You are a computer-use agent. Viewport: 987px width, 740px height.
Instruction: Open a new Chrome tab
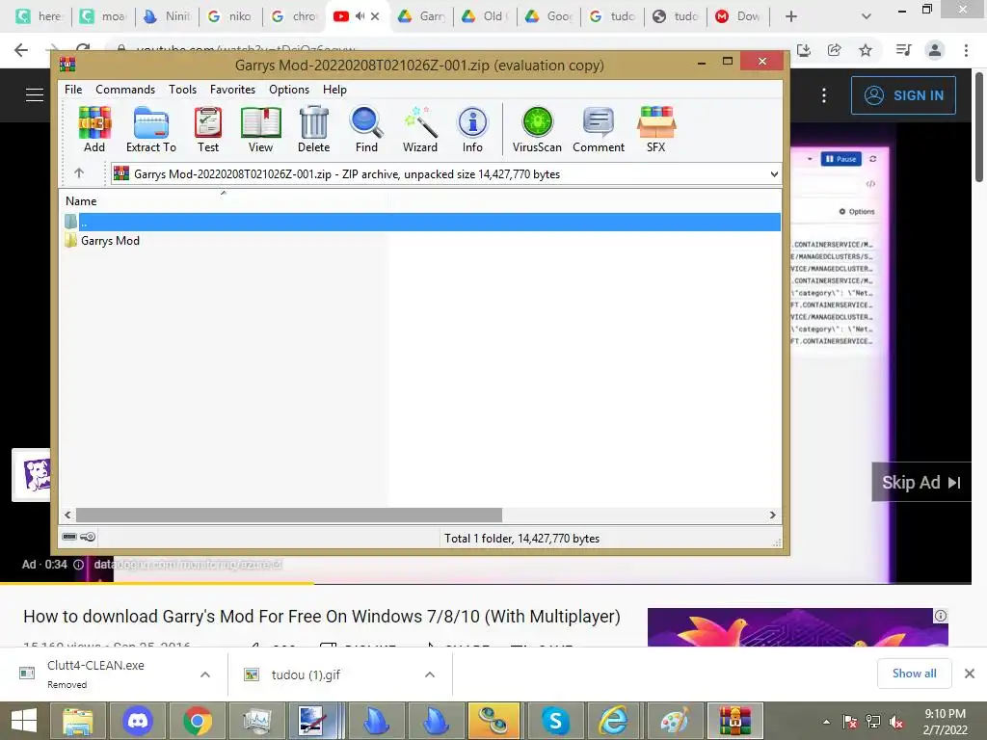point(791,16)
